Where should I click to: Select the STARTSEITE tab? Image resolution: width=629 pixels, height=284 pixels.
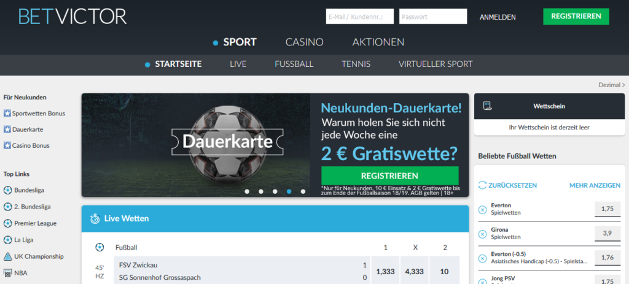point(179,64)
